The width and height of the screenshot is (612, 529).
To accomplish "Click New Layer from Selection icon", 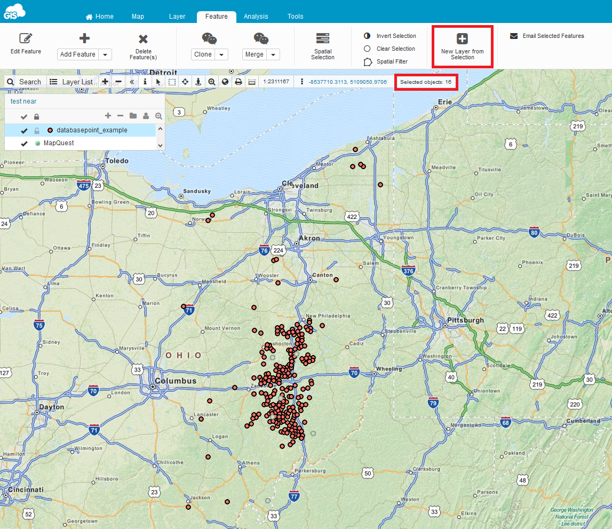I will [x=462, y=38].
